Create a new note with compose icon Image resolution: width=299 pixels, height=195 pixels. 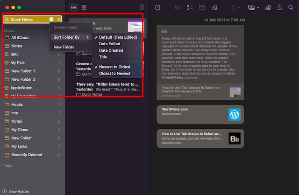click(x=158, y=7)
